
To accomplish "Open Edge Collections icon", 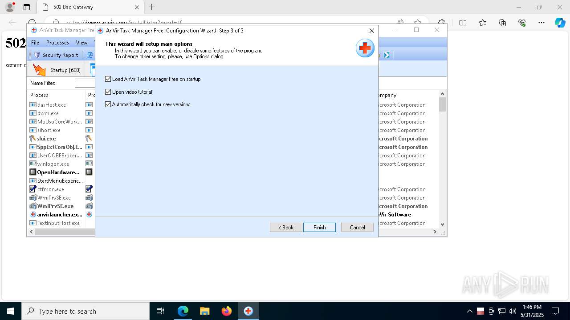I will [x=502, y=23].
